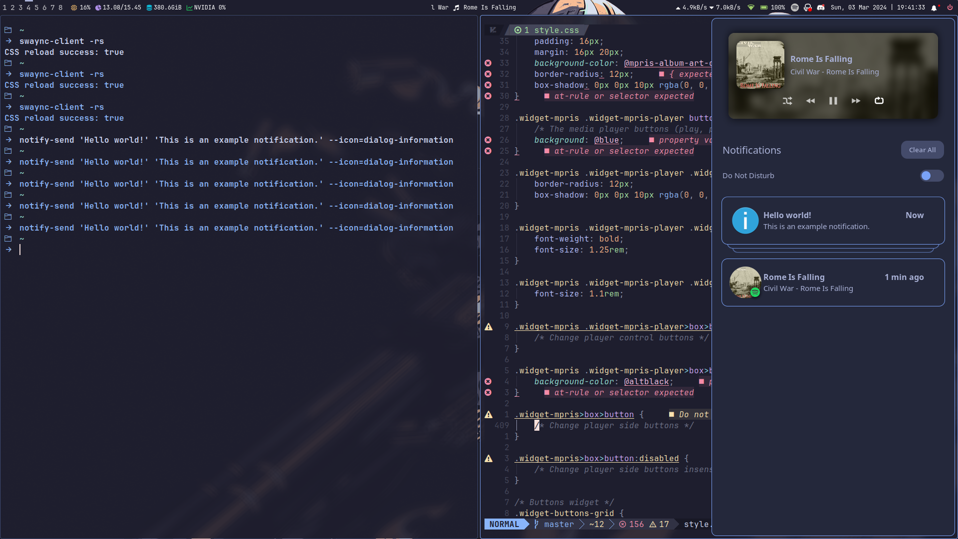Switch to workspace 1
This screenshot has width=958, height=539.
click(x=4, y=7)
